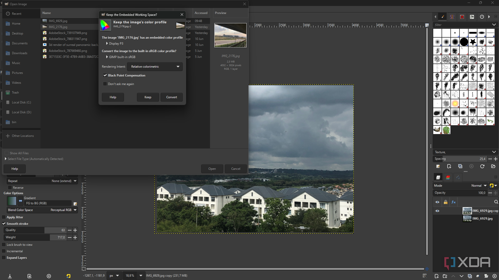Open brush as image icon
The width and height of the screenshot is (499, 280).
pos(493,166)
